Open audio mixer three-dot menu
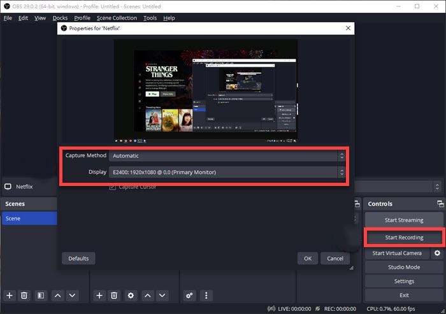The image size is (446, 314). pos(206,296)
